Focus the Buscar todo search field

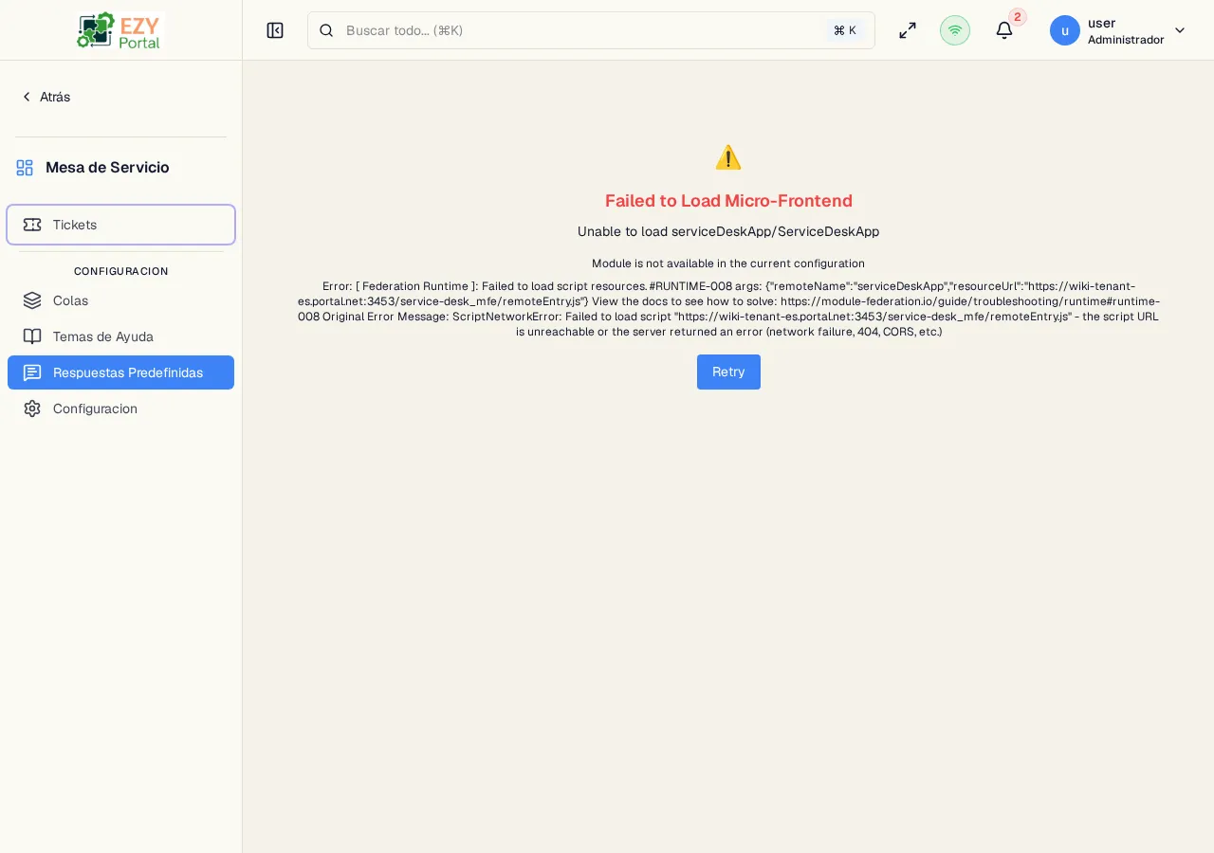[591, 30]
